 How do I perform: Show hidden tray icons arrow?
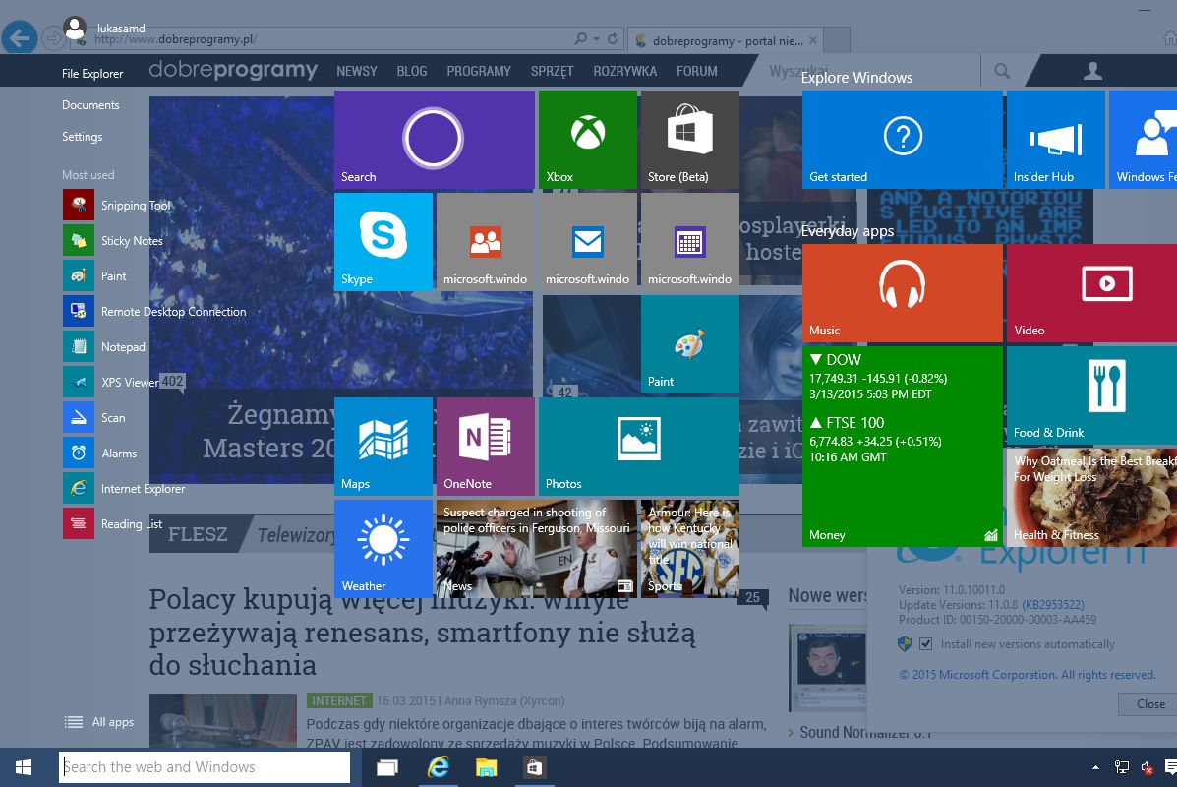pyautogui.click(x=1096, y=766)
